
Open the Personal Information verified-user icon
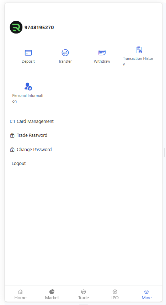(x=28, y=86)
